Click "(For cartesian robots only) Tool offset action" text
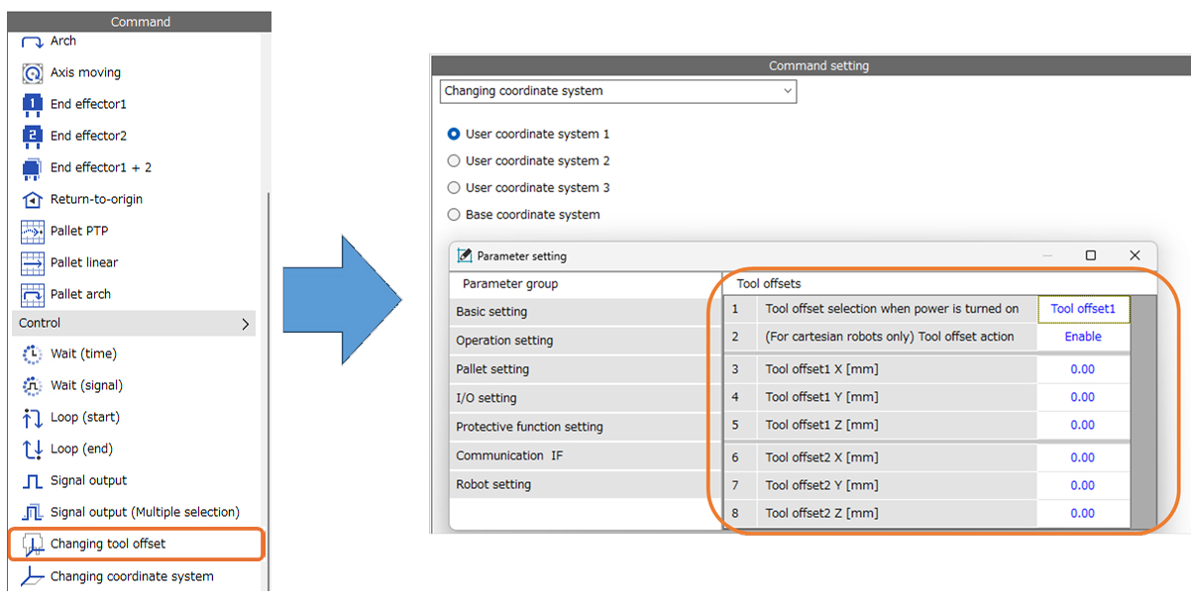Viewport: 1191px width, 599px height. (890, 337)
